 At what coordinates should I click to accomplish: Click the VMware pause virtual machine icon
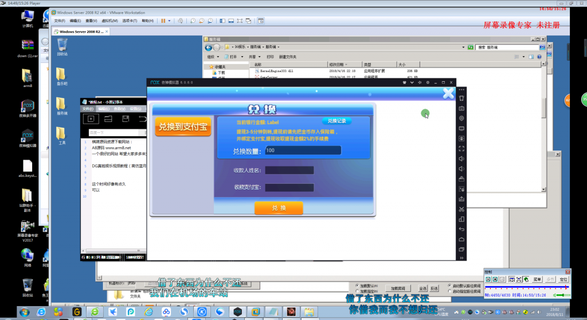pyautogui.click(x=163, y=21)
